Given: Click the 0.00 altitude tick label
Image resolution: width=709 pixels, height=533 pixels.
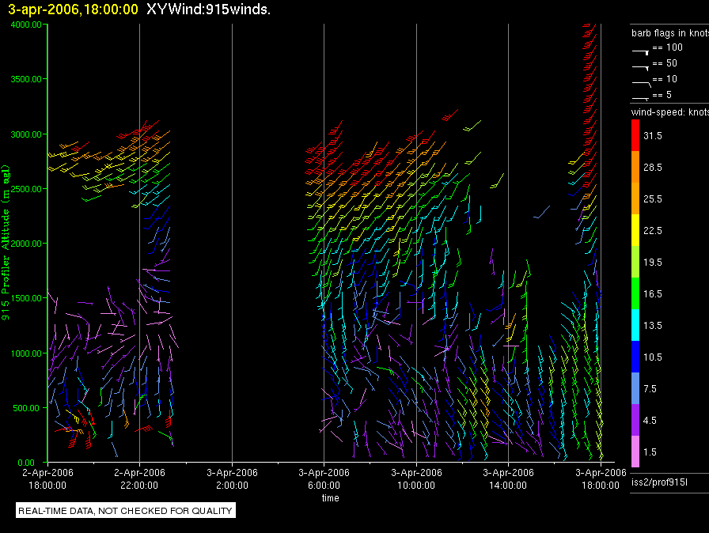Looking at the screenshot, I should pyautogui.click(x=26, y=463).
